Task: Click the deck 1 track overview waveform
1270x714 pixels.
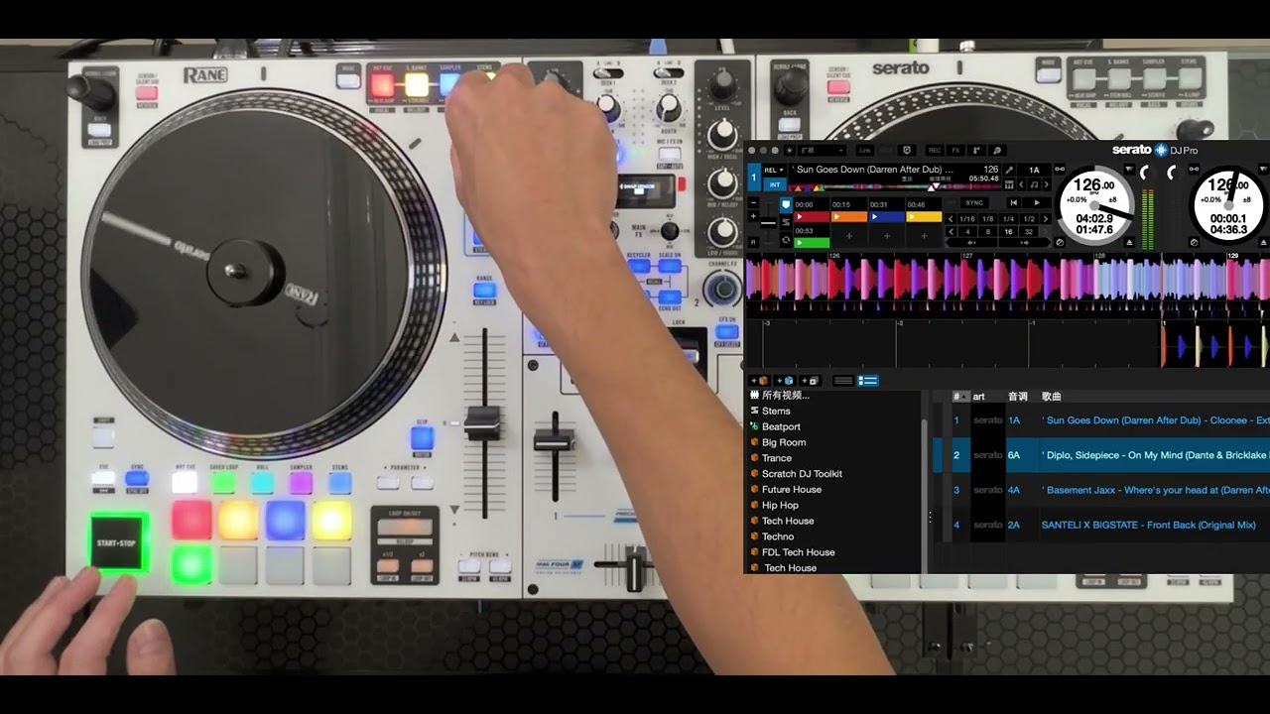Action: point(894,187)
